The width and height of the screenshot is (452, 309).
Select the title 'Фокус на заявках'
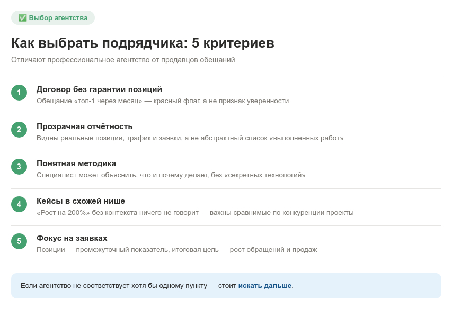point(72,238)
